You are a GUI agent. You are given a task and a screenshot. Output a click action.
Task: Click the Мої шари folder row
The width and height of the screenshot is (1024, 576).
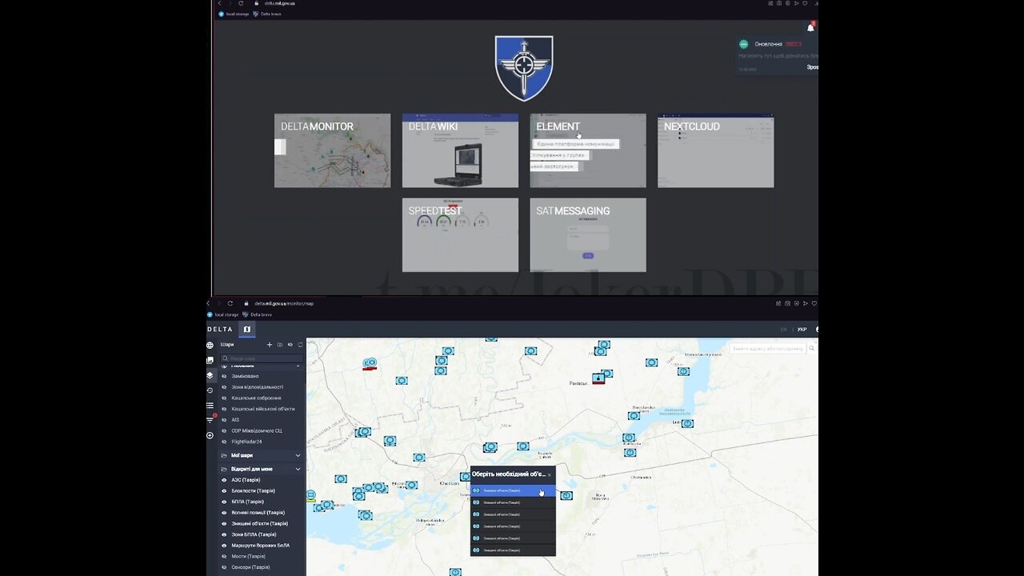coord(262,455)
